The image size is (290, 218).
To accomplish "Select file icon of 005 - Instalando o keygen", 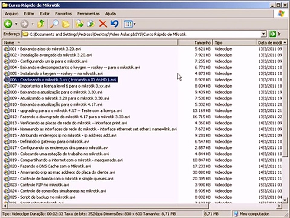I will (x=6, y=74).
